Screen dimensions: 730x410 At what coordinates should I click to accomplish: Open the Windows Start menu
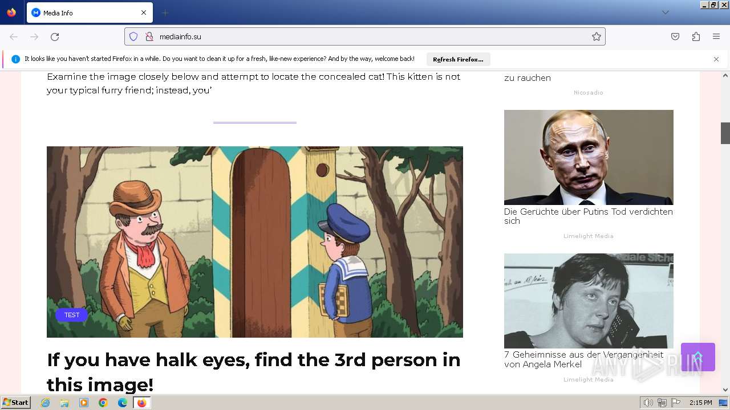(16, 403)
